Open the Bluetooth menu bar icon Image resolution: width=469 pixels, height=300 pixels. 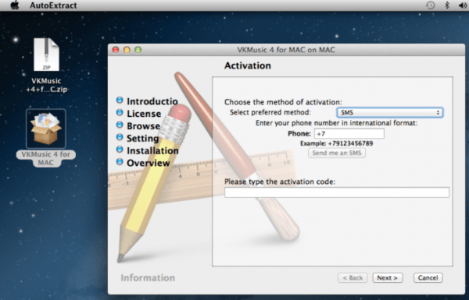click(x=447, y=5)
